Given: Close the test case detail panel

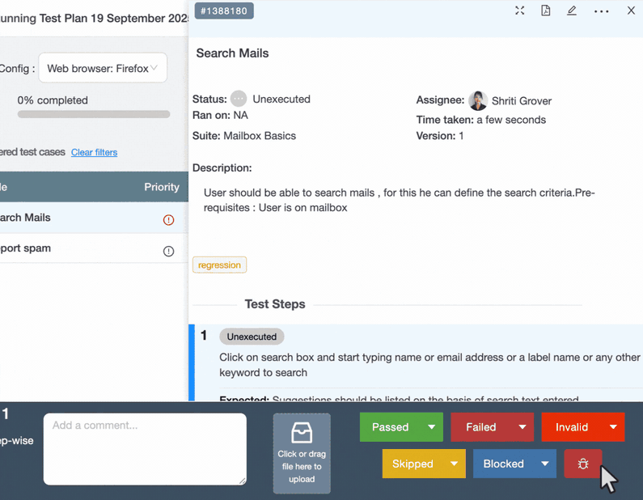Looking at the screenshot, I should pos(631,11).
